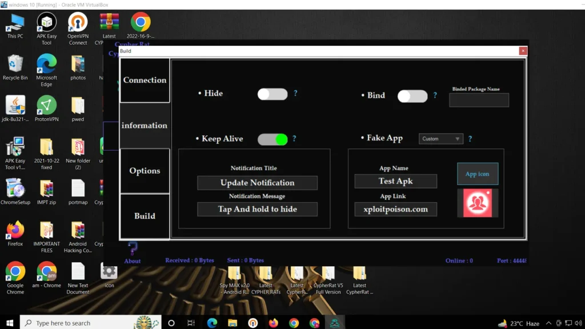
Task: Open Task View from taskbar
Action: (x=191, y=323)
